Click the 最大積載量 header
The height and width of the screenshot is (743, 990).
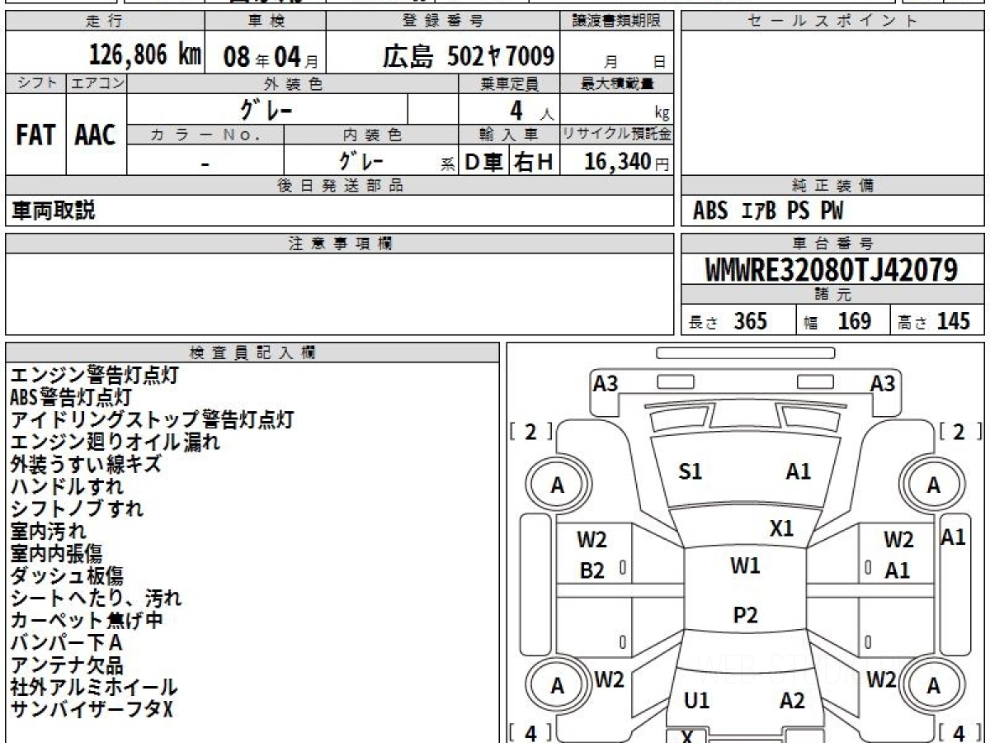pos(617,83)
